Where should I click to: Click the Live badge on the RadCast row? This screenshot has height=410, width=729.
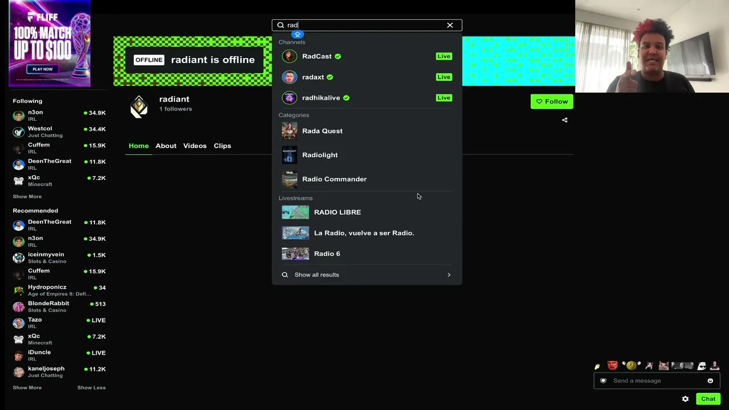(x=444, y=56)
